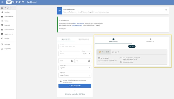The width and height of the screenshot is (174, 99).
Task: Open the To date calendar picker icon
Action: point(89,61)
